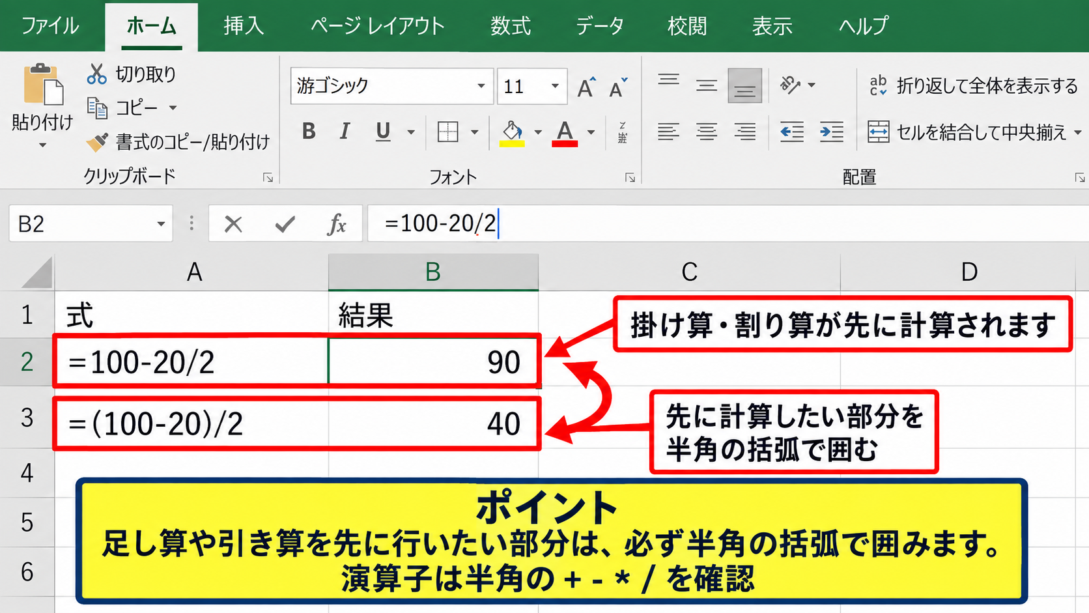The width and height of the screenshot is (1089, 613).
Task: Open underline style dropdown arrow
Action: [x=411, y=132]
